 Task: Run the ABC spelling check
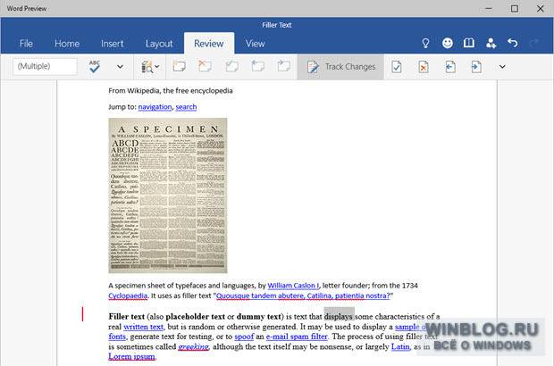95,66
